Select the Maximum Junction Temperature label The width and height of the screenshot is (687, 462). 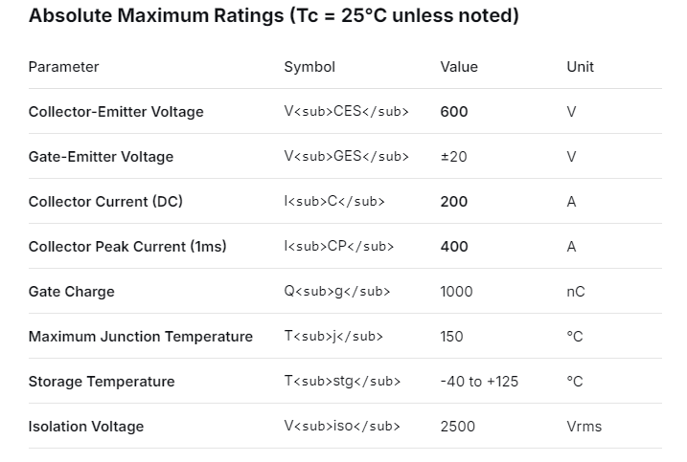[141, 337]
